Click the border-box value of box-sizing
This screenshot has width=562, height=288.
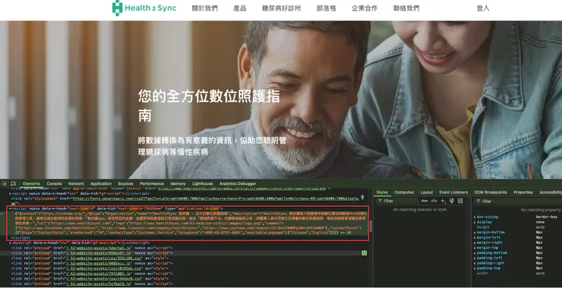pyautogui.click(x=547, y=218)
